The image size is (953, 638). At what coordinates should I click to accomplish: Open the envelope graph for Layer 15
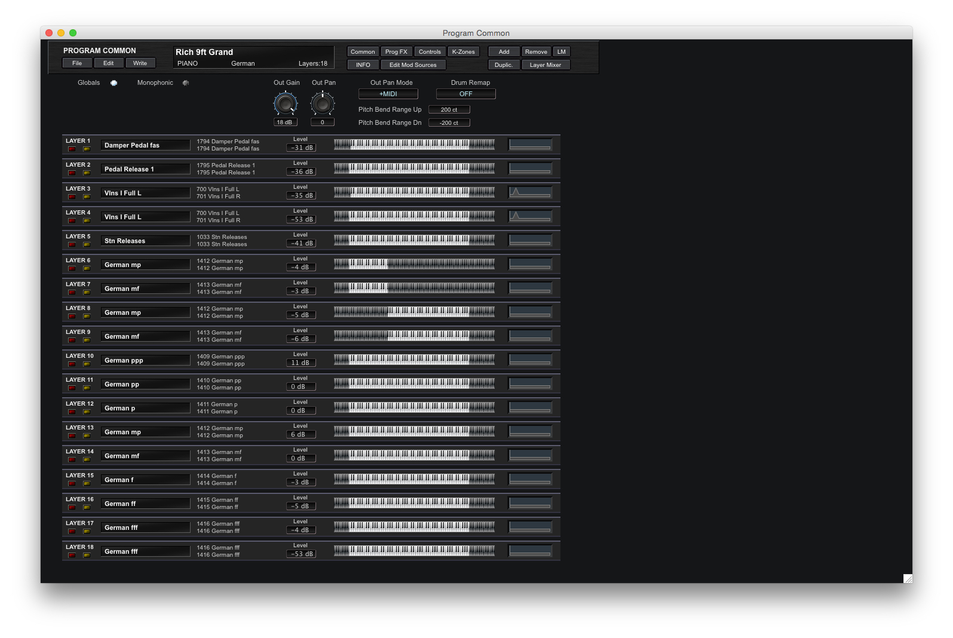[529, 479]
